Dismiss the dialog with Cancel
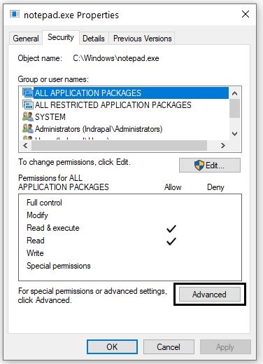The height and width of the screenshot is (364, 263). tap(169, 346)
